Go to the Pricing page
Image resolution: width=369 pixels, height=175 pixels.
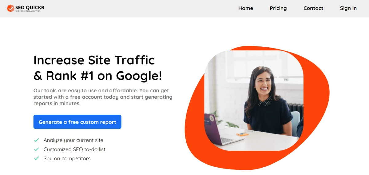pyautogui.click(x=278, y=8)
